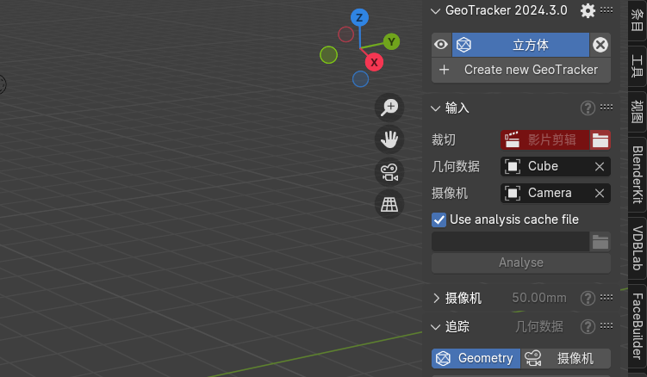Open help for 摄像机 section

click(588, 298)
